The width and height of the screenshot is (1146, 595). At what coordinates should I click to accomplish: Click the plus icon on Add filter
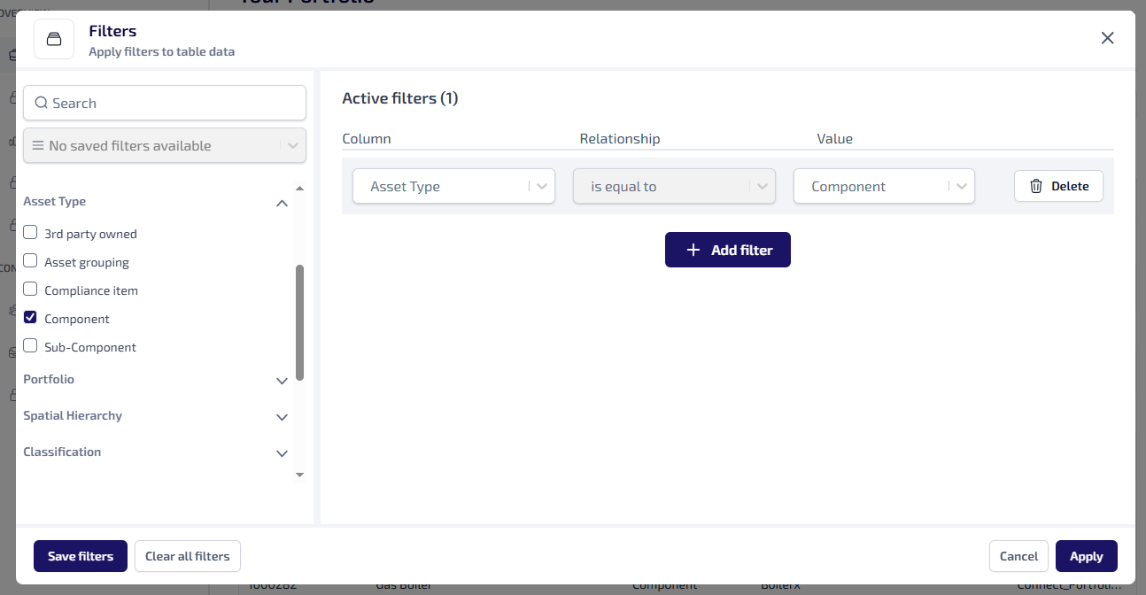pos(693,251)
